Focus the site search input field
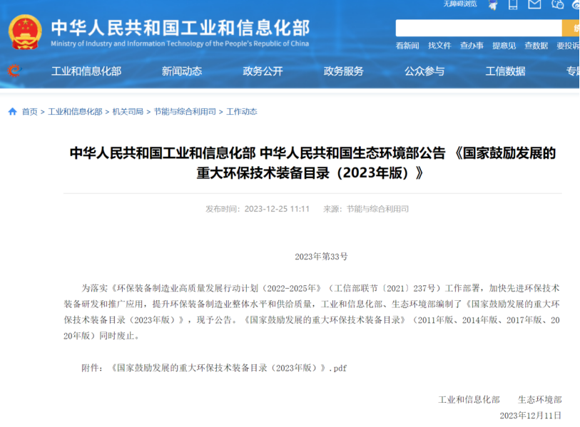Viewport: 580px width, 427px height. pos(478,28)
